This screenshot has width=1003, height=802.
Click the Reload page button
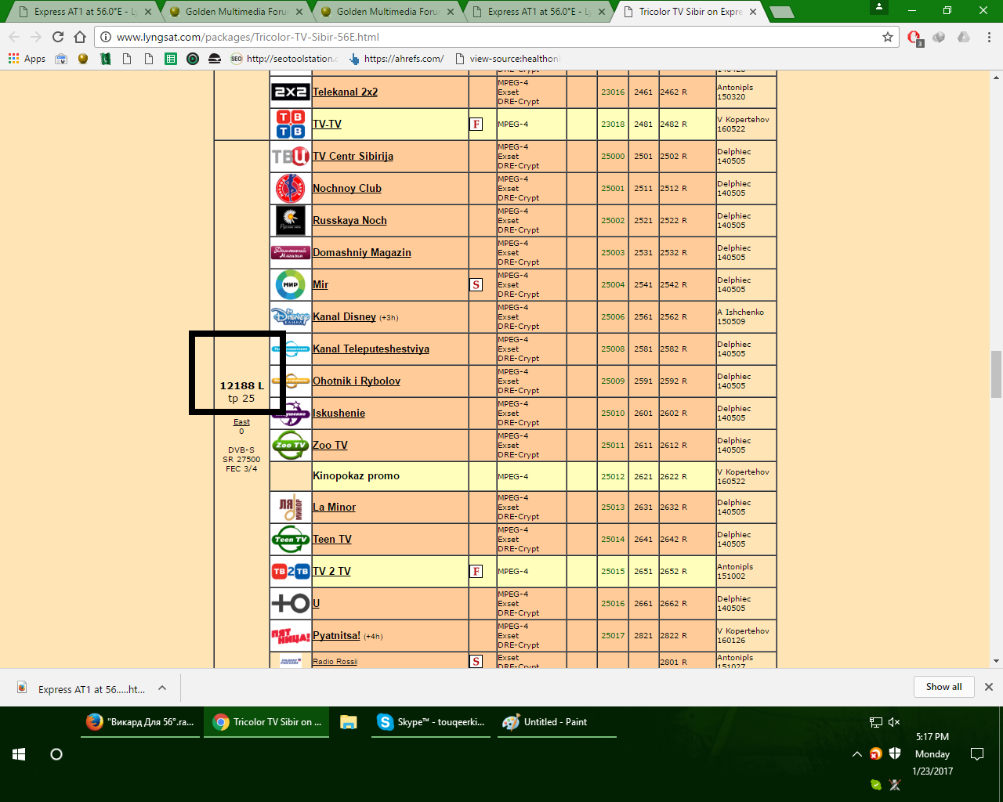58,37
